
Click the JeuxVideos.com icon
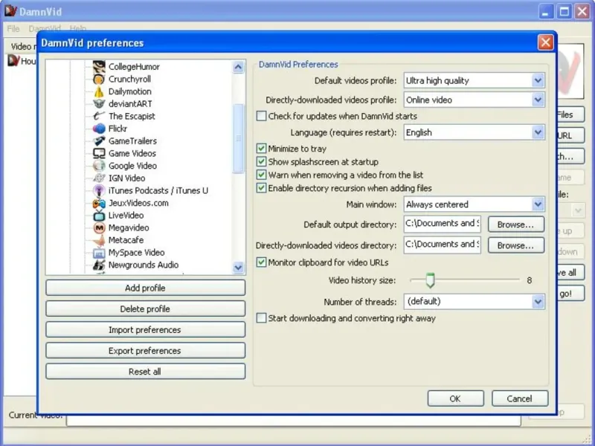(99, 203)
